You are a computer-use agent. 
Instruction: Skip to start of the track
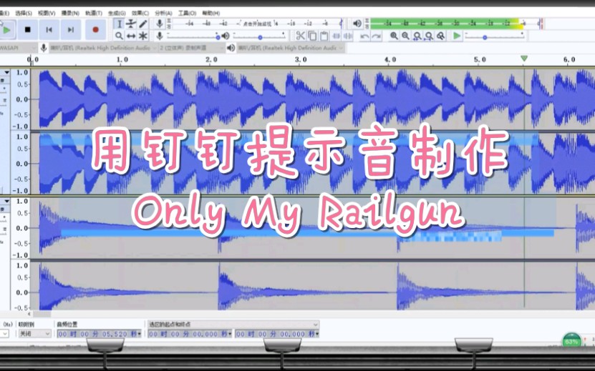pyautogui.click(x=49, y=29)
